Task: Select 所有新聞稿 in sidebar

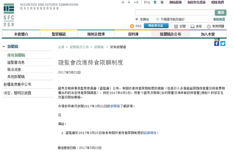Action: (x=16, y=55)
